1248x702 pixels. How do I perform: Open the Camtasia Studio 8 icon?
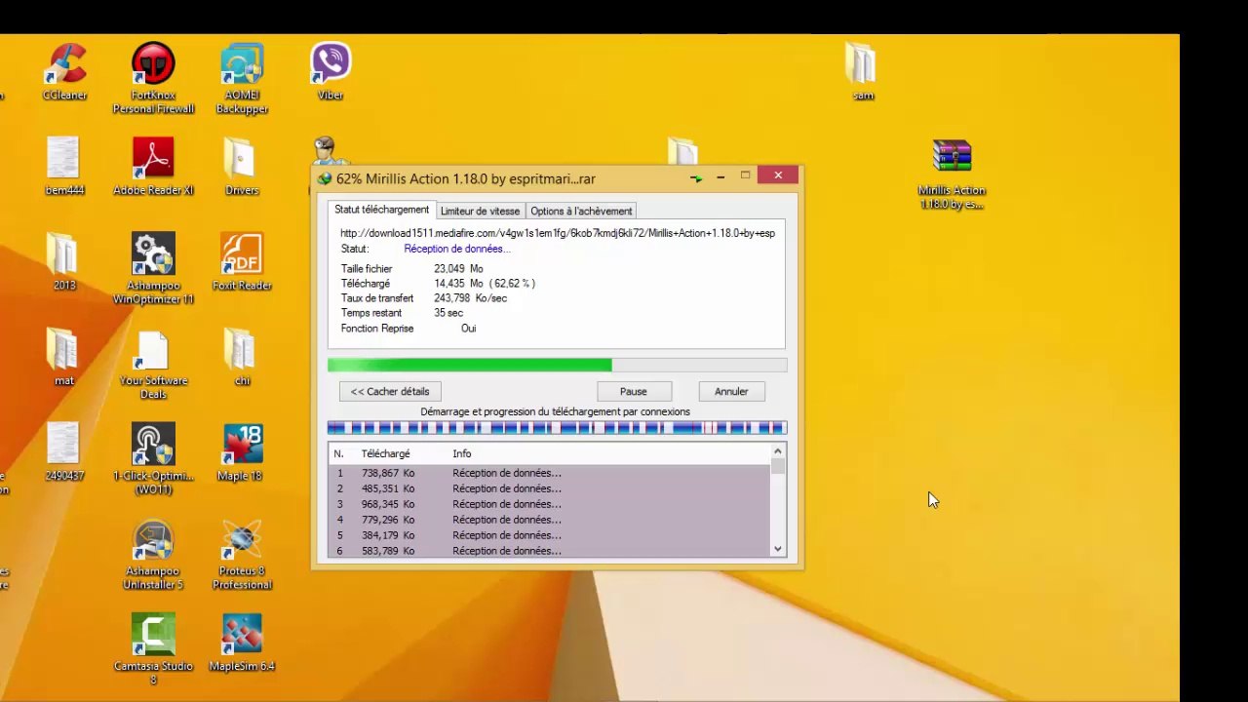(153, 648)
